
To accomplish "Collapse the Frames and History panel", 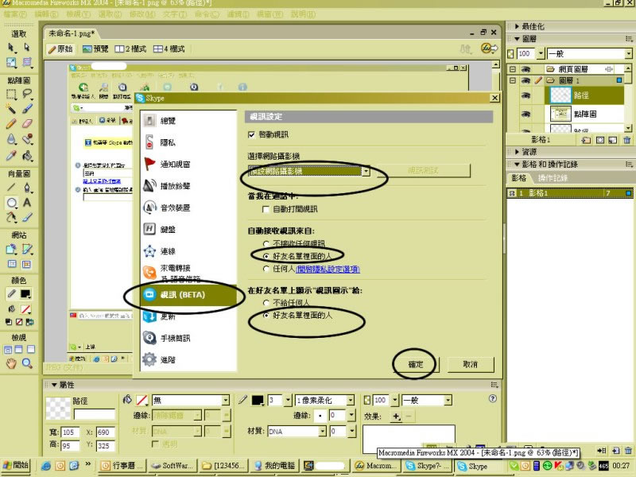I will point(518,165).
